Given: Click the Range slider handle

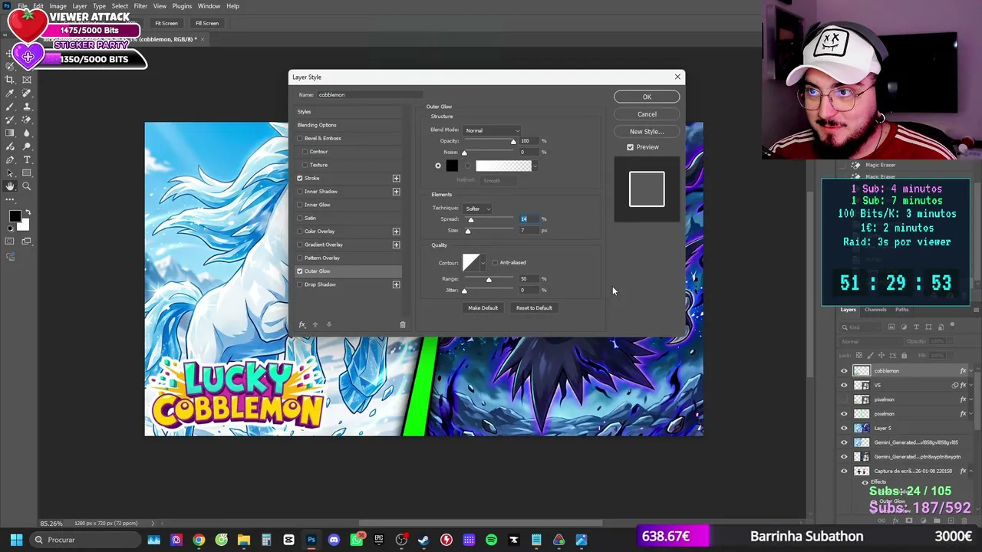Looking at the screenshot, I should (x=489, y=280).
